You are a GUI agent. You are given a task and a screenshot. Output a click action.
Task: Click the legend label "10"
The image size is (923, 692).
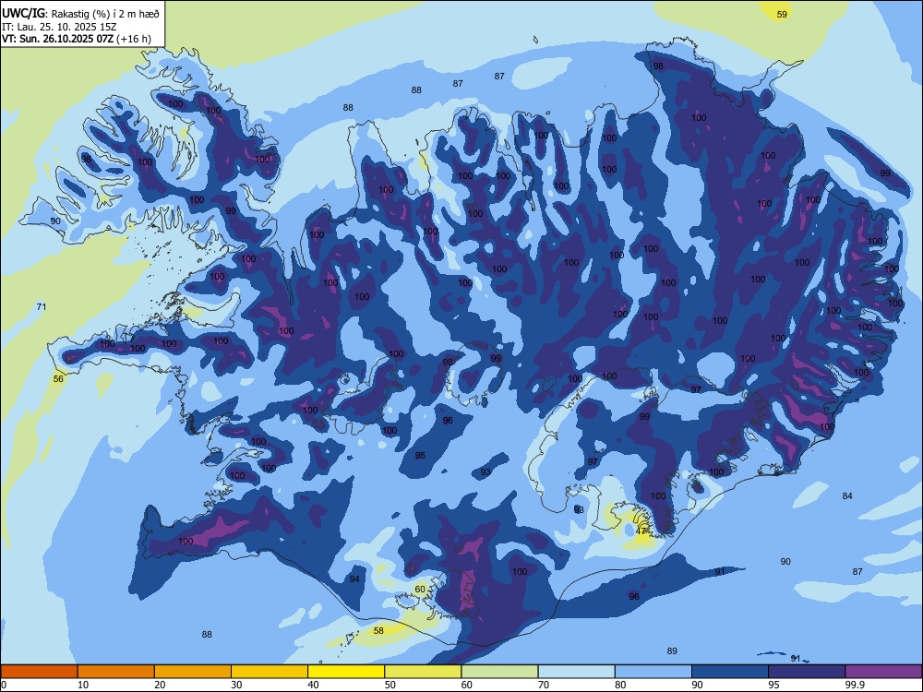pyautogui.click(x=83, y=685)
